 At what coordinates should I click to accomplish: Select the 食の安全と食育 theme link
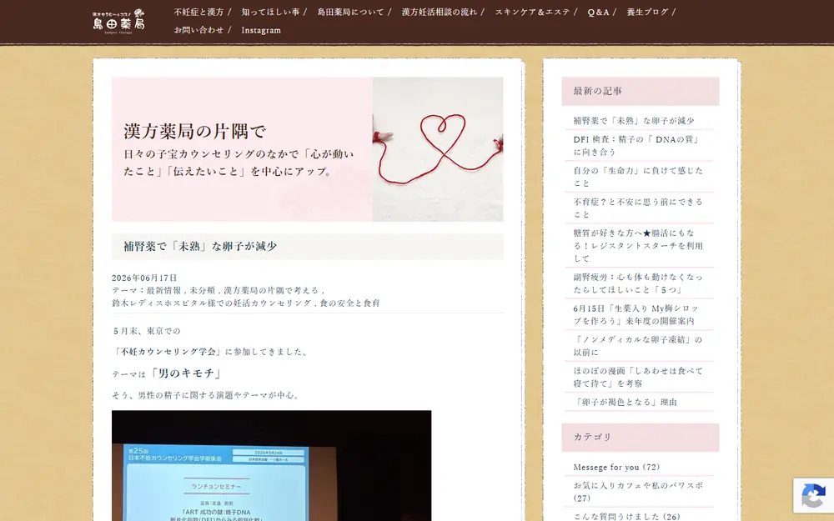350,303
